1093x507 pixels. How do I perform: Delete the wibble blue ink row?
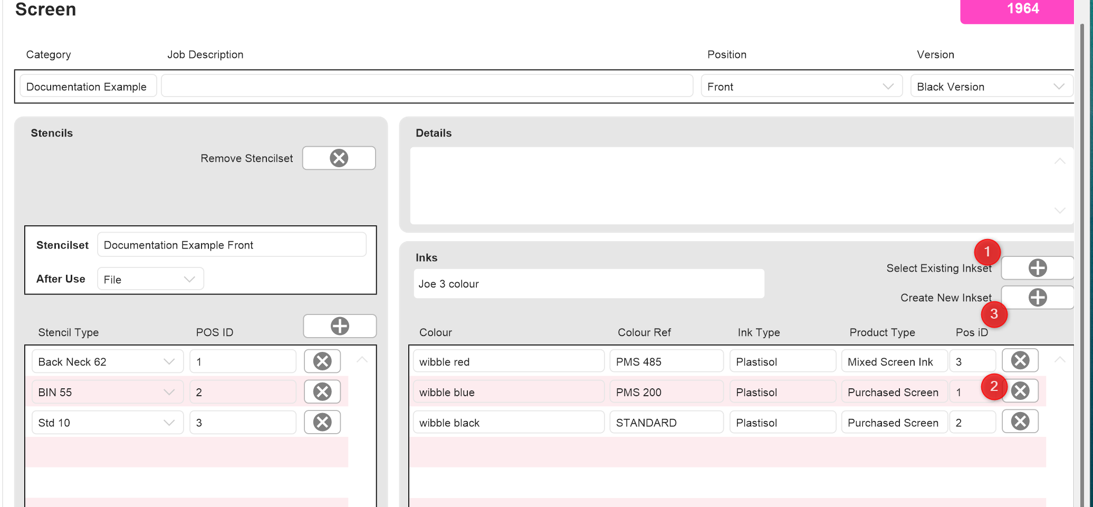(1020, 391)
